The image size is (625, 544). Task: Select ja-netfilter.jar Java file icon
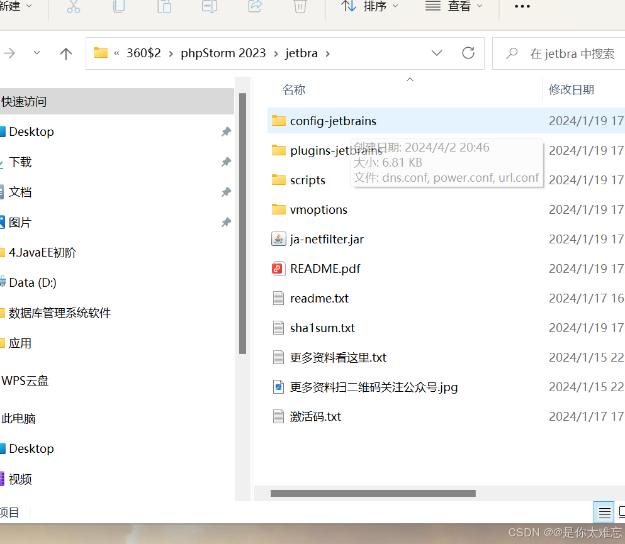pyautogui.click(x=278, y=240)
